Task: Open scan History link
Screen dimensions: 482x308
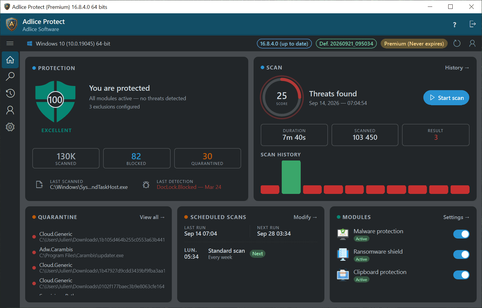Action: 457,68
